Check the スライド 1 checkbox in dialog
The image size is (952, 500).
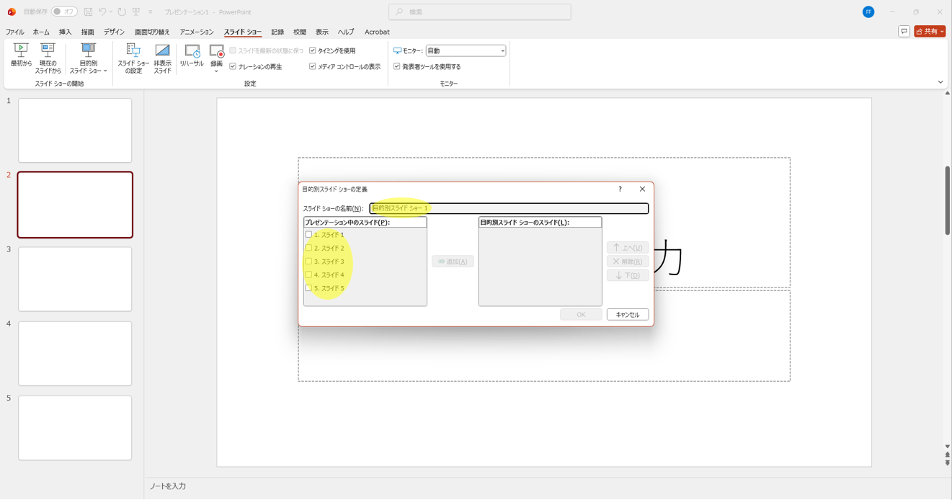click(308, 235)
